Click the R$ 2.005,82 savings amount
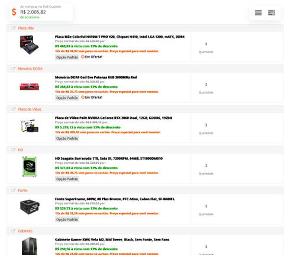This screenshot has height=255, width=296. pyautogui.click(x=33, y=12)
